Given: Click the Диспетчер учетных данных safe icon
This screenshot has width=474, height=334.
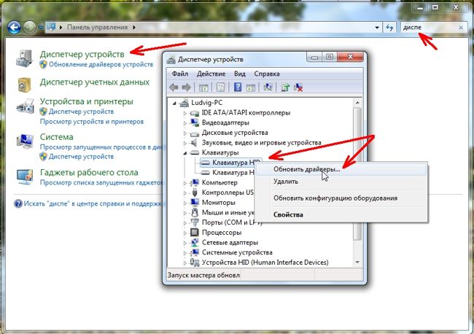Looking at the screenshot, I should pos(25,85).
